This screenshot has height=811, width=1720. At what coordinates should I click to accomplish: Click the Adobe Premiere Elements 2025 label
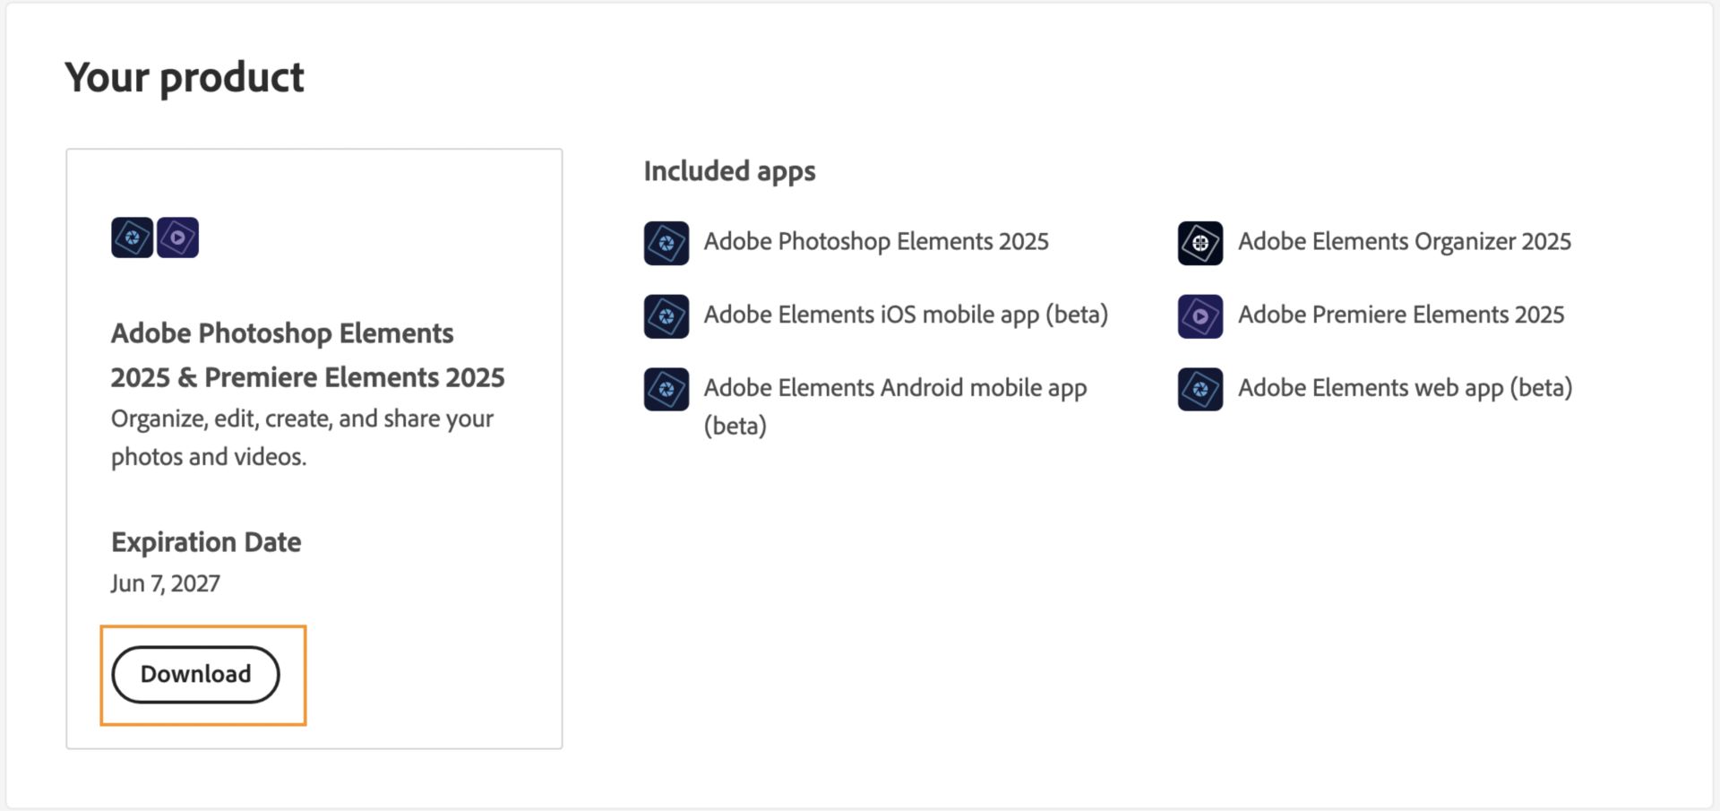(1401, 315)
